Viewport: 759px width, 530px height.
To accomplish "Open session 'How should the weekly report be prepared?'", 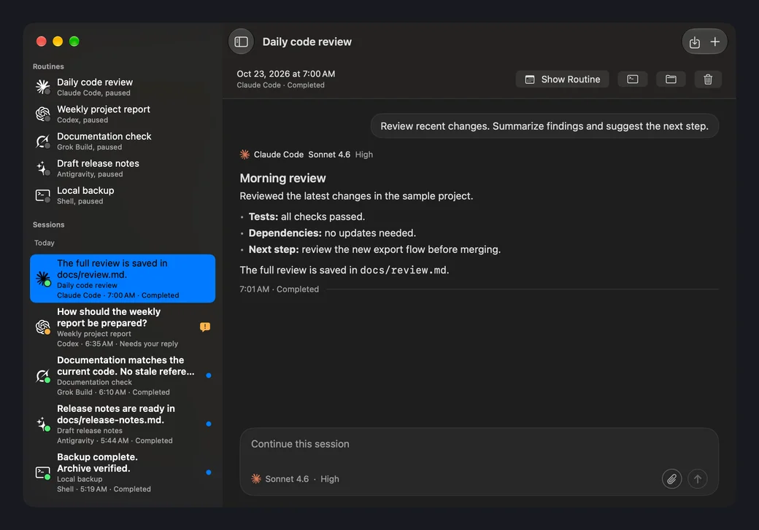I will tap(123, 327).
